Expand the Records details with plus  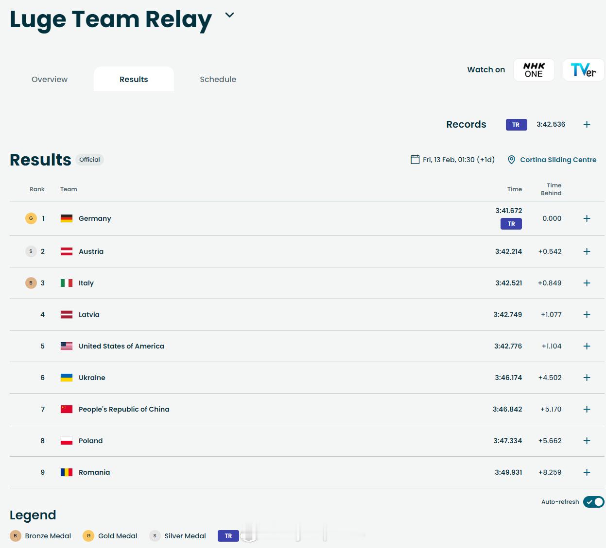(587, 125)
